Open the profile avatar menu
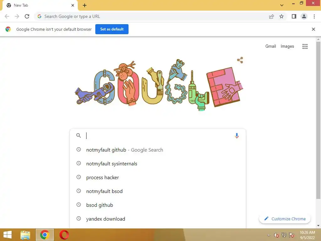This screenshot has width=321, height=241. click(x=304, y=16)
